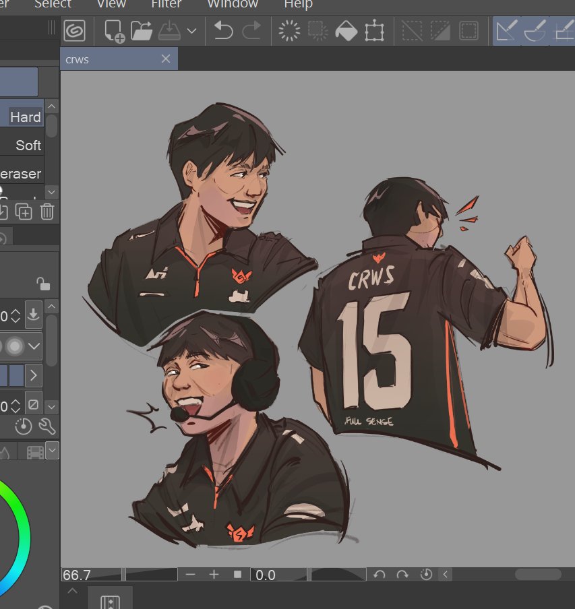
Task: Open the timeline panel icon
Action: 110,601
